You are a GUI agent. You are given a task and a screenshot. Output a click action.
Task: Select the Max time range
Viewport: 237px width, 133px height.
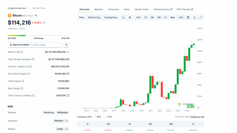[173, 17]
